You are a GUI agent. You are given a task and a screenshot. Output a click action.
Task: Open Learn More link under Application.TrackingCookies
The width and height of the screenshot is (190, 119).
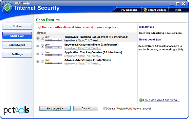(x=83, y=56)
